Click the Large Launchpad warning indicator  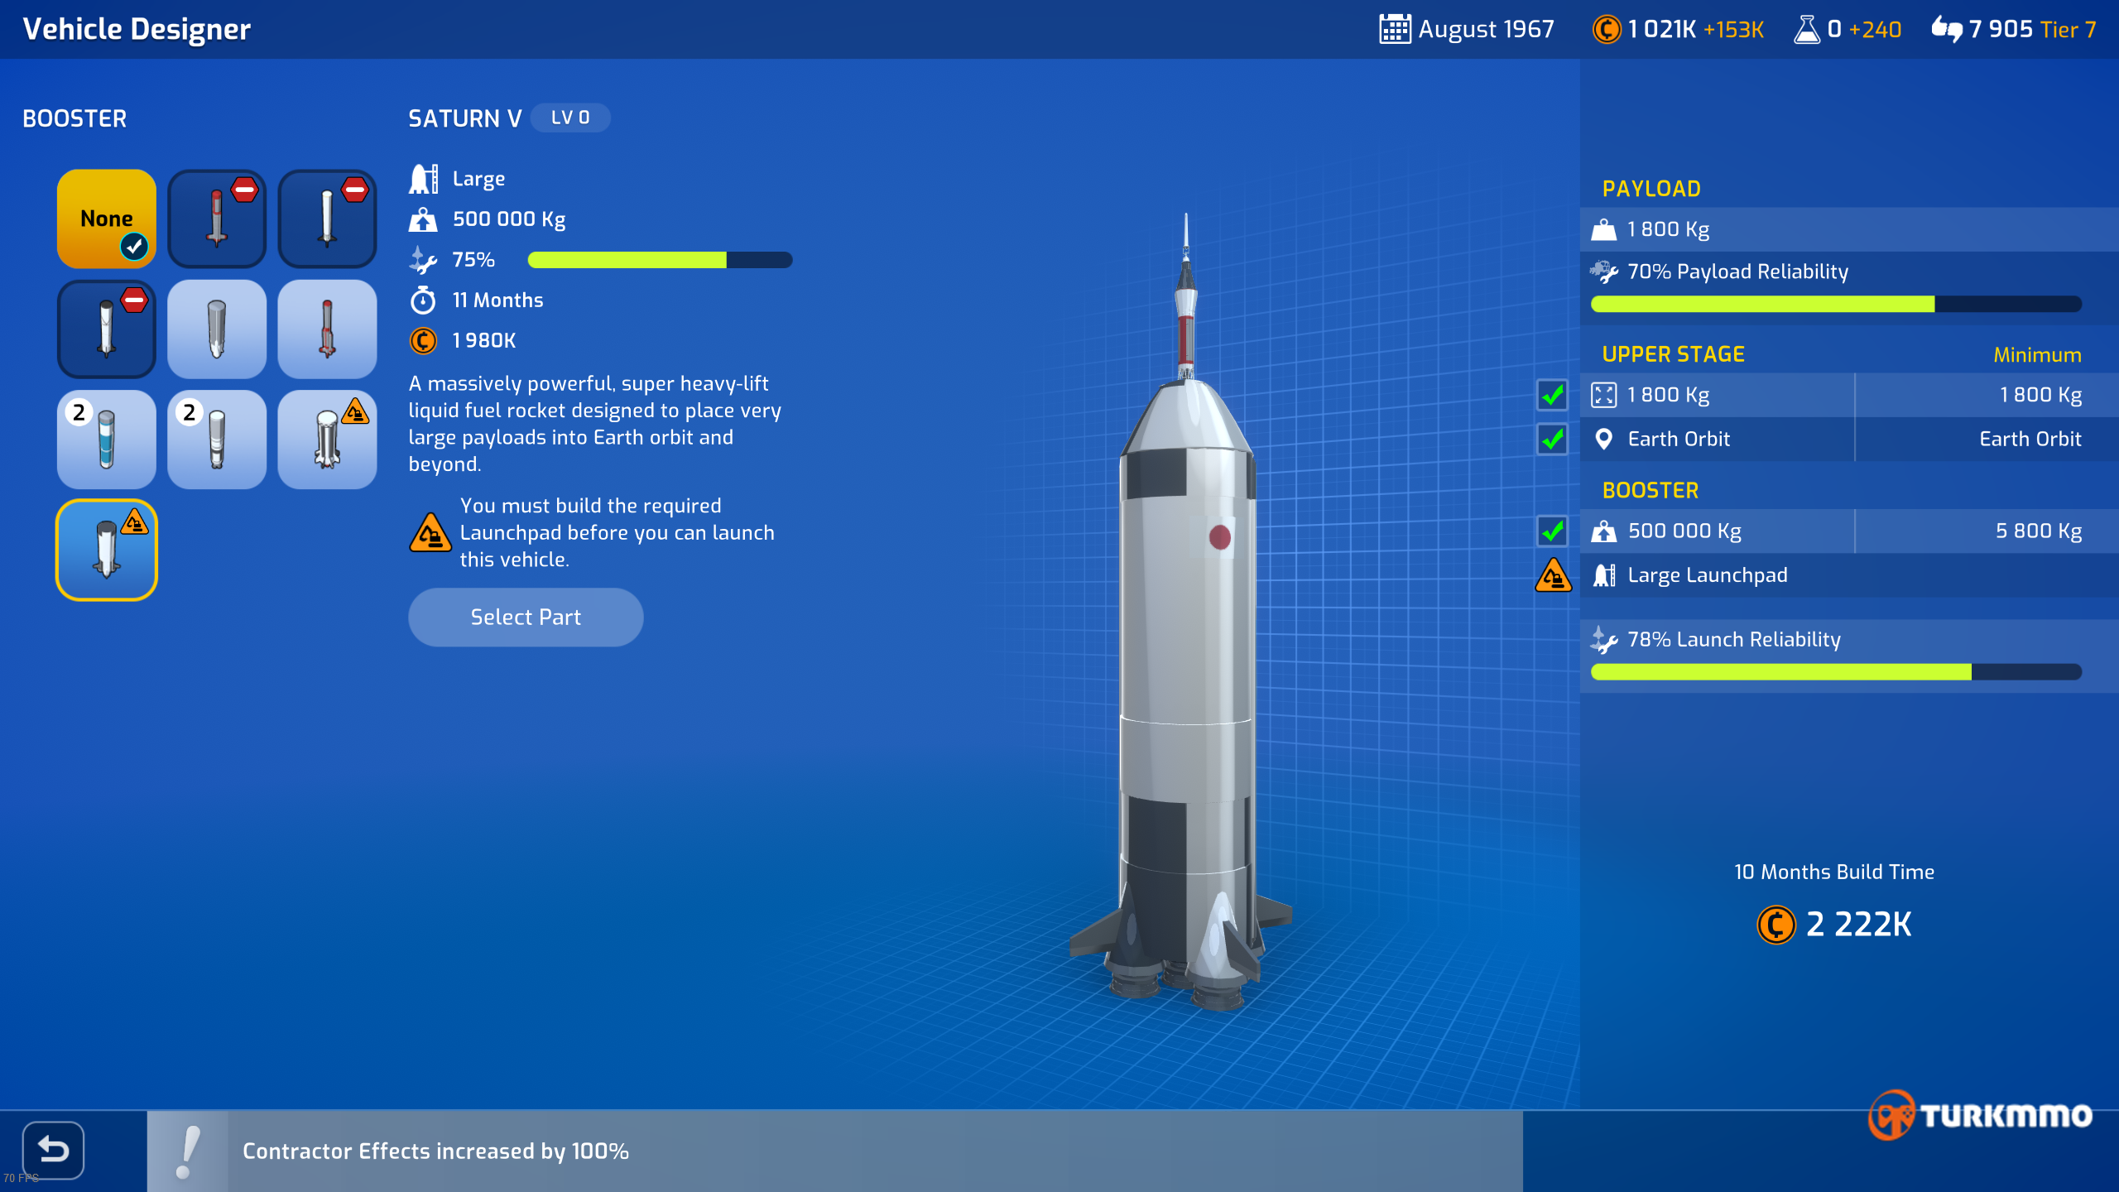[1553, 575]
